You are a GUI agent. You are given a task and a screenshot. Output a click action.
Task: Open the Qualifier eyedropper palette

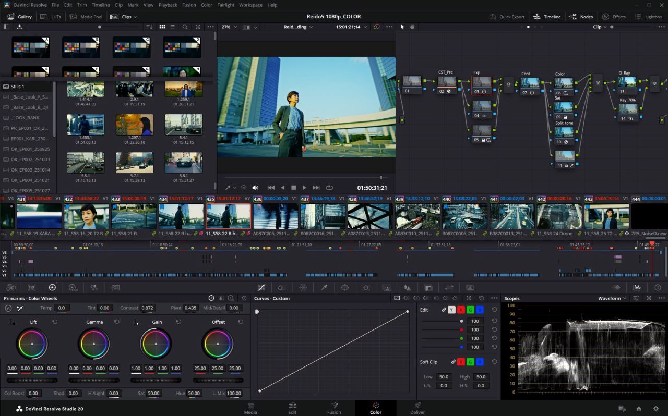(324, 287)
